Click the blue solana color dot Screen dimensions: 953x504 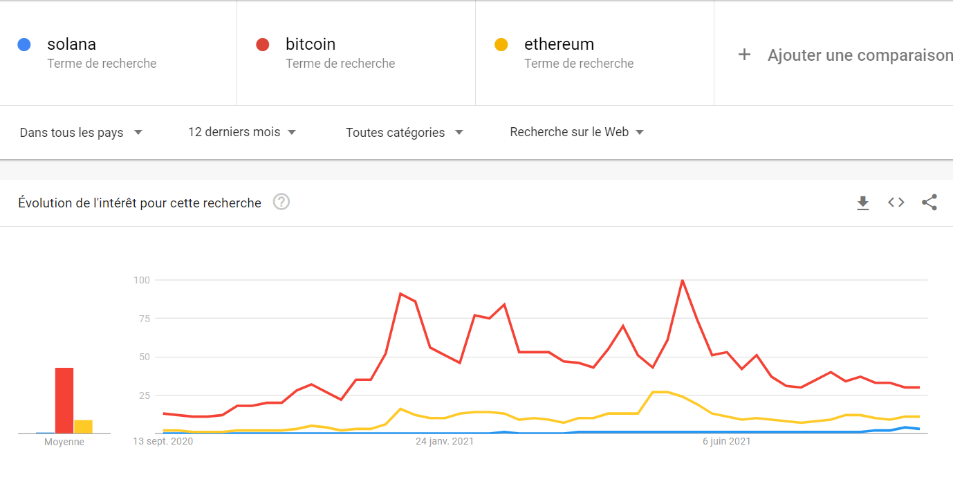[24, 45]
